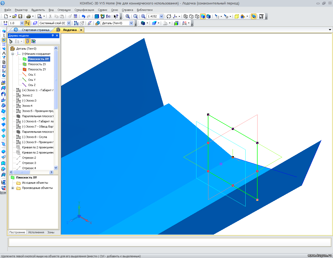Click the Rotate view icon
Screen dimensions: 333x258
click(x=169, y=16)
